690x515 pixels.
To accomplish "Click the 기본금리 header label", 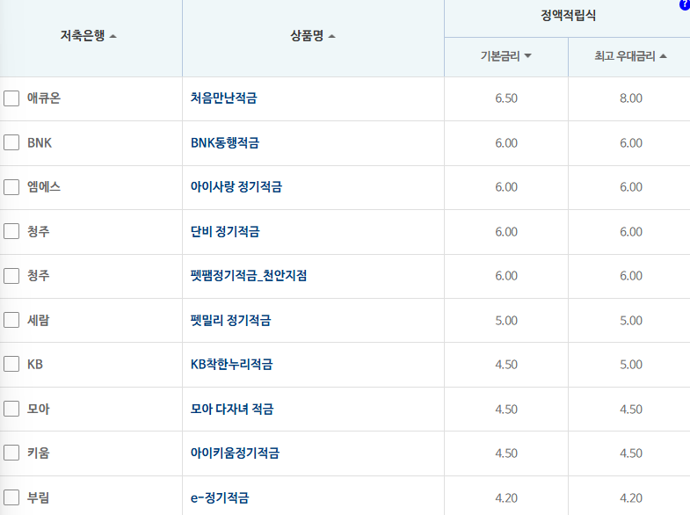I will click(500, 56).
